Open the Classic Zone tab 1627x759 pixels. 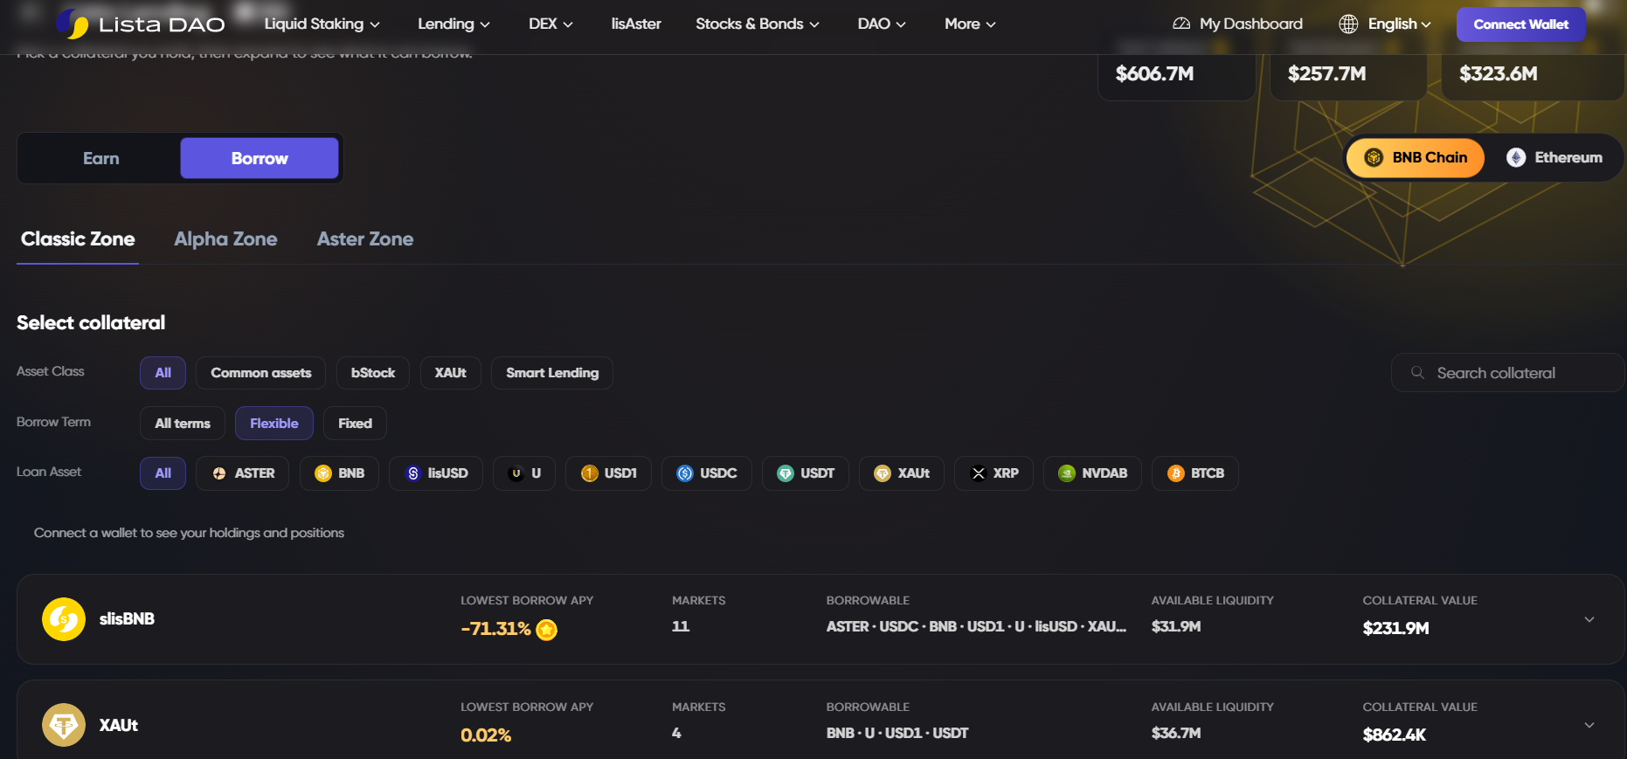78,239
